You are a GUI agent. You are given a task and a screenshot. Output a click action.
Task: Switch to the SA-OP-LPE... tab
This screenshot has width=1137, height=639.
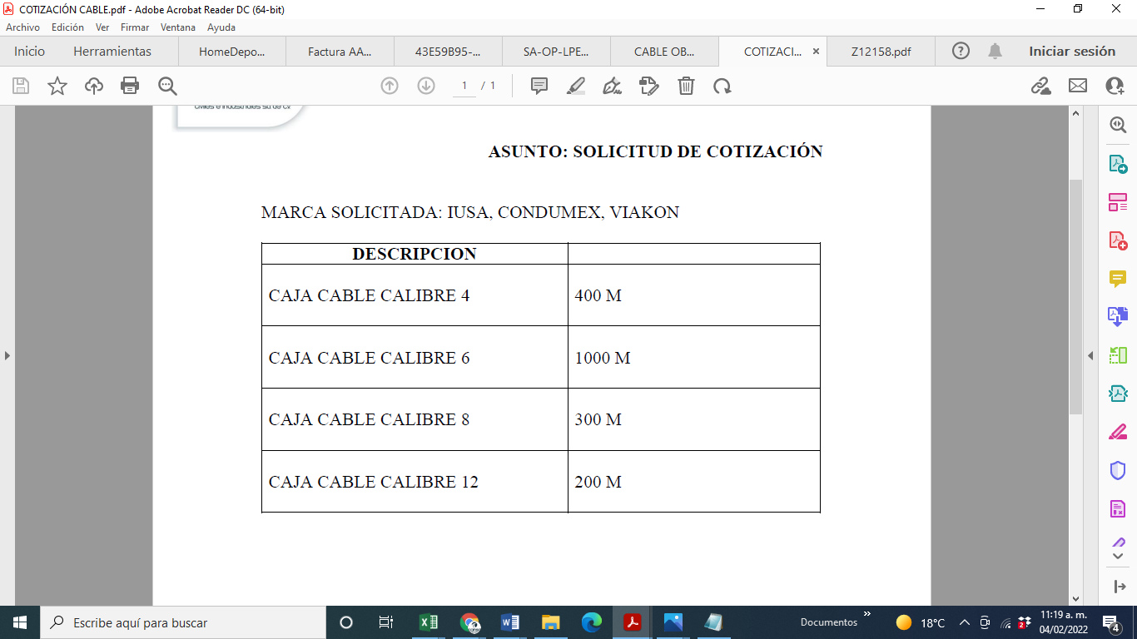coord(556,51)
